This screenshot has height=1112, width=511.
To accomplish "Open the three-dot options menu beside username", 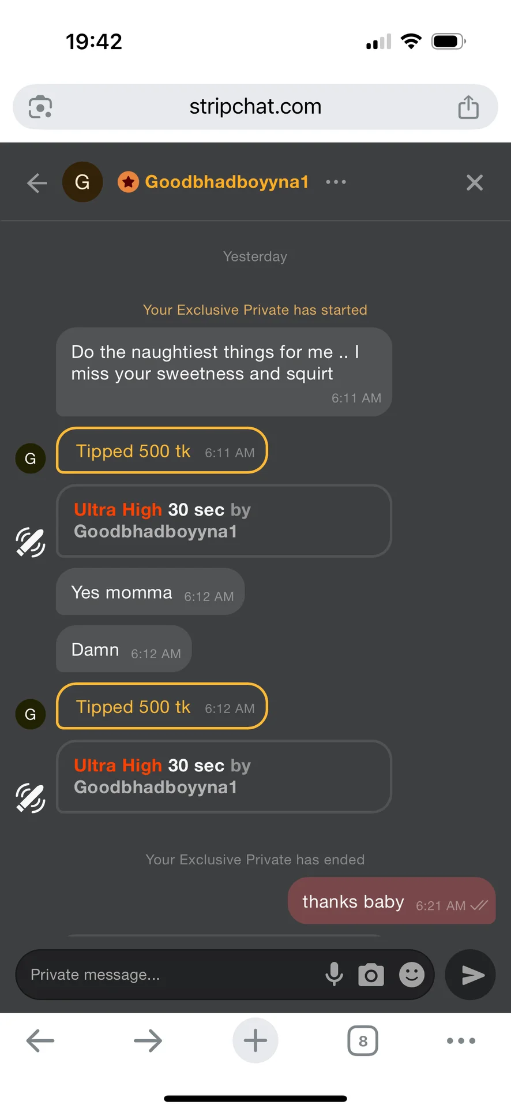I will (x=336, y=182).
